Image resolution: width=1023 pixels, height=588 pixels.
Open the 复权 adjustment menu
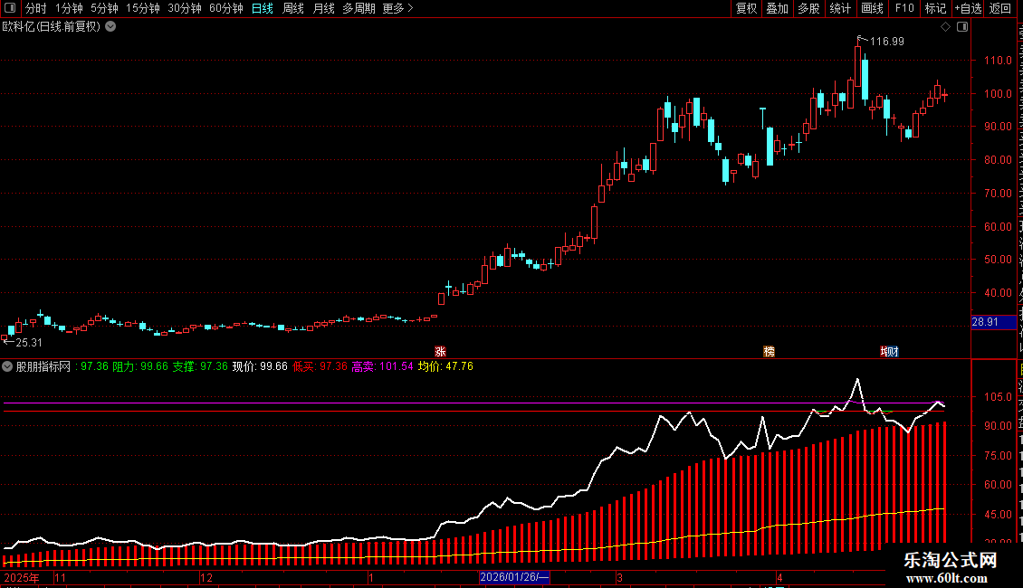pos(746,8)
